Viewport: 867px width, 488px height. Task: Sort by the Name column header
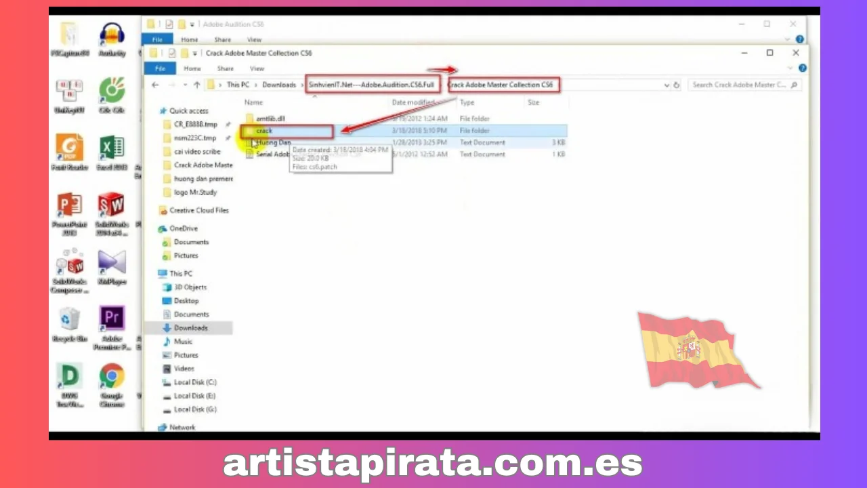pyautogui.click(x=253, y=102)
